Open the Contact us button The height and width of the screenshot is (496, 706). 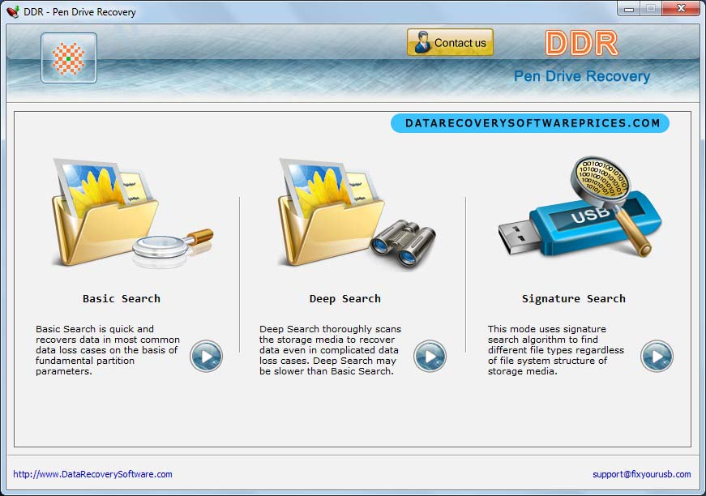pos(450,42)
